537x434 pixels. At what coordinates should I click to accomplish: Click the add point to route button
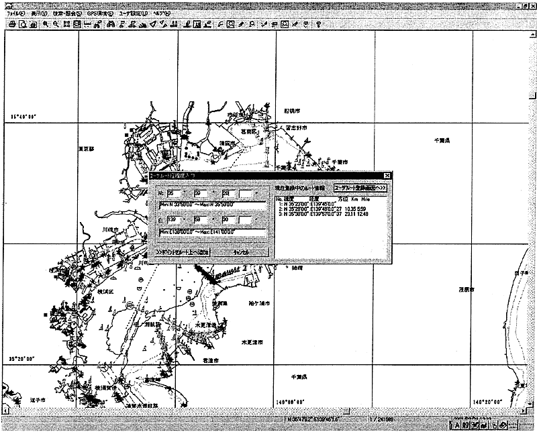click(x=182, y=252)
